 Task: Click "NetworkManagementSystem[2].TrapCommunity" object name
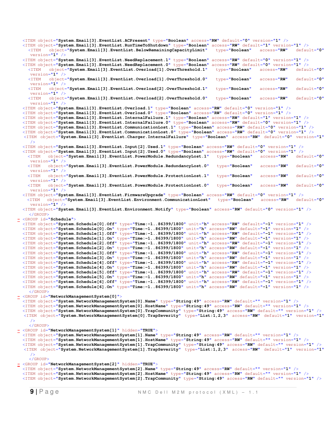118,378
